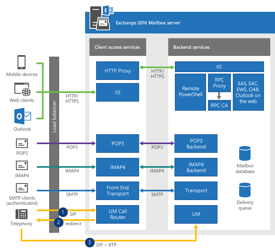The image size is (275, 252).
Task: Click the SMTP clients envelope icon
Action: (22, 188)
